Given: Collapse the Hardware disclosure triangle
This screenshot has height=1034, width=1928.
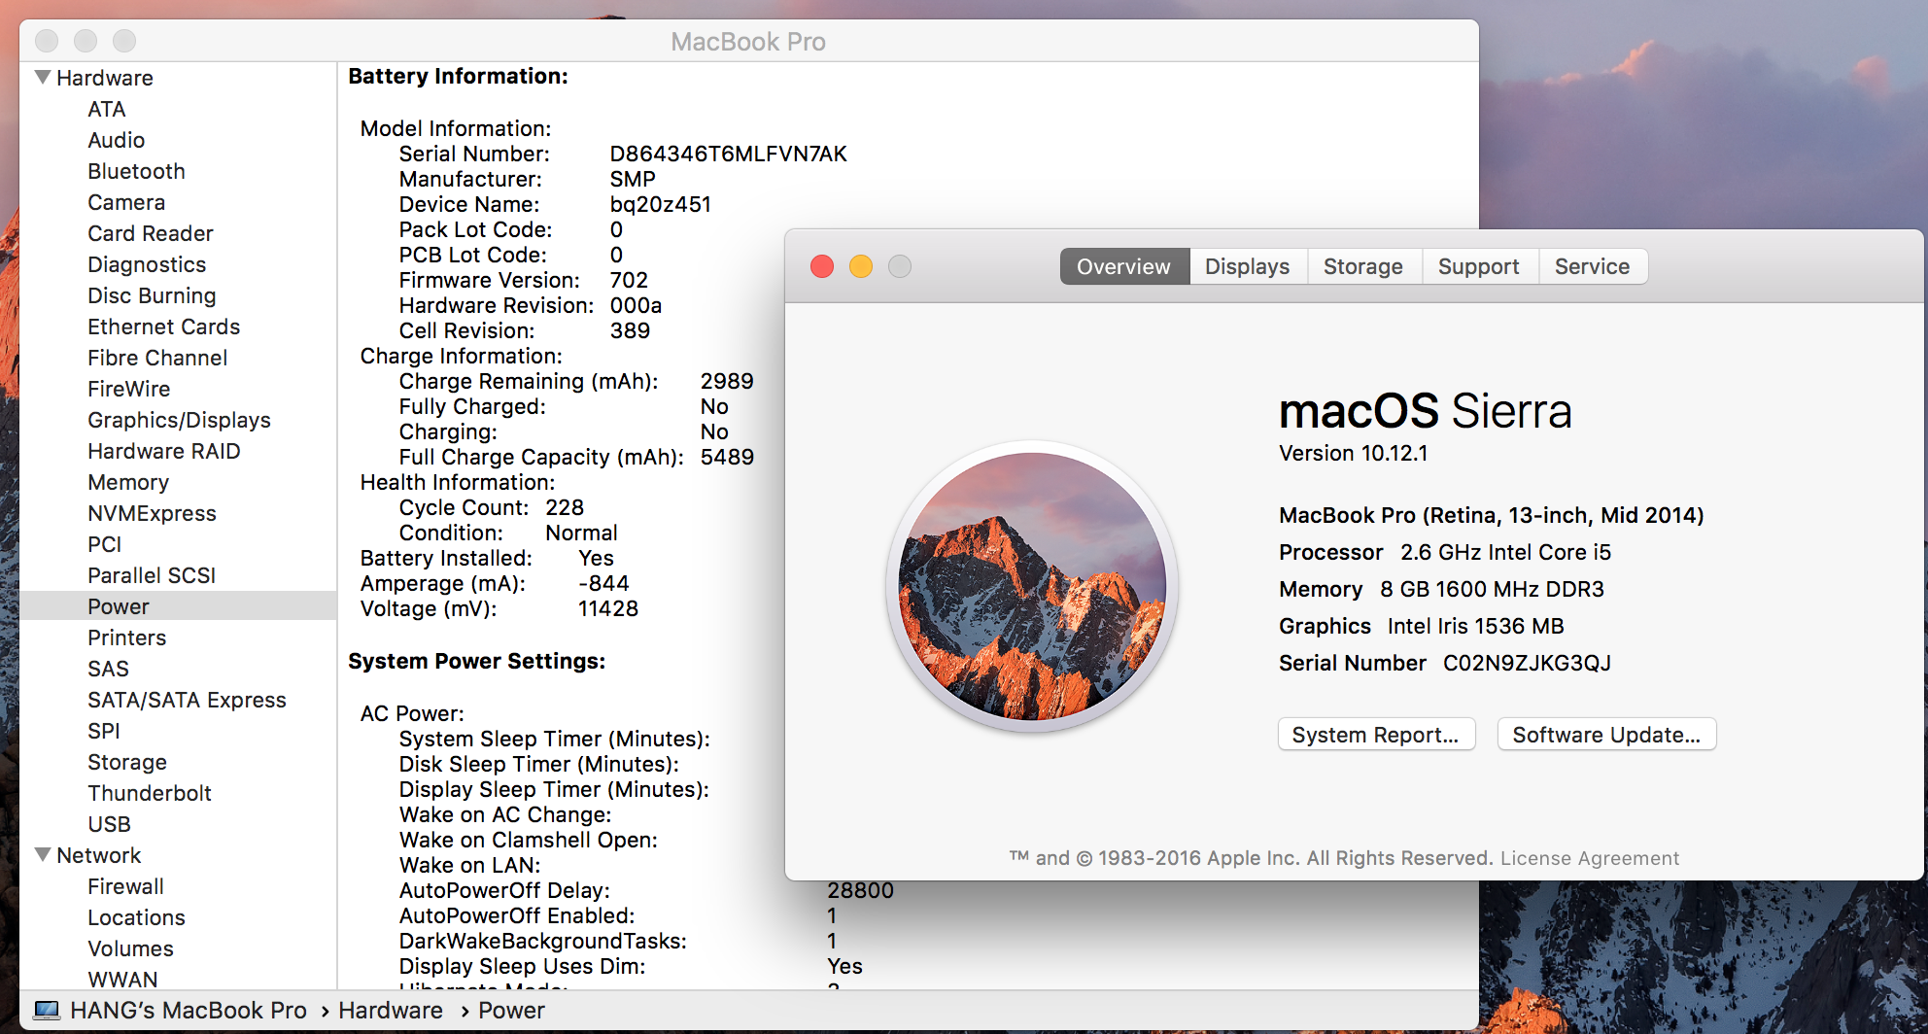Looking at the screenshot, I should (x=43, y=77).
